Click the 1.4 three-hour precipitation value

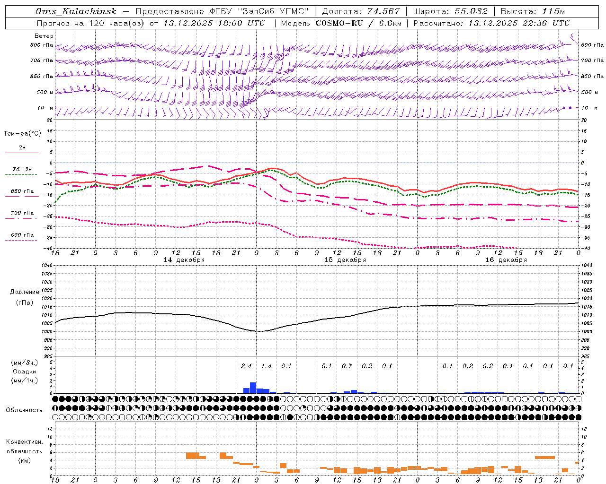[267, 366]
